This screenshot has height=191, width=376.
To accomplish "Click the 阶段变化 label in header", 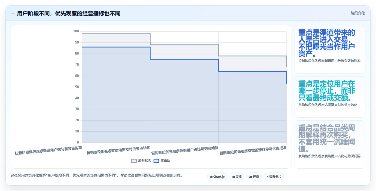I will click(357, 13).
